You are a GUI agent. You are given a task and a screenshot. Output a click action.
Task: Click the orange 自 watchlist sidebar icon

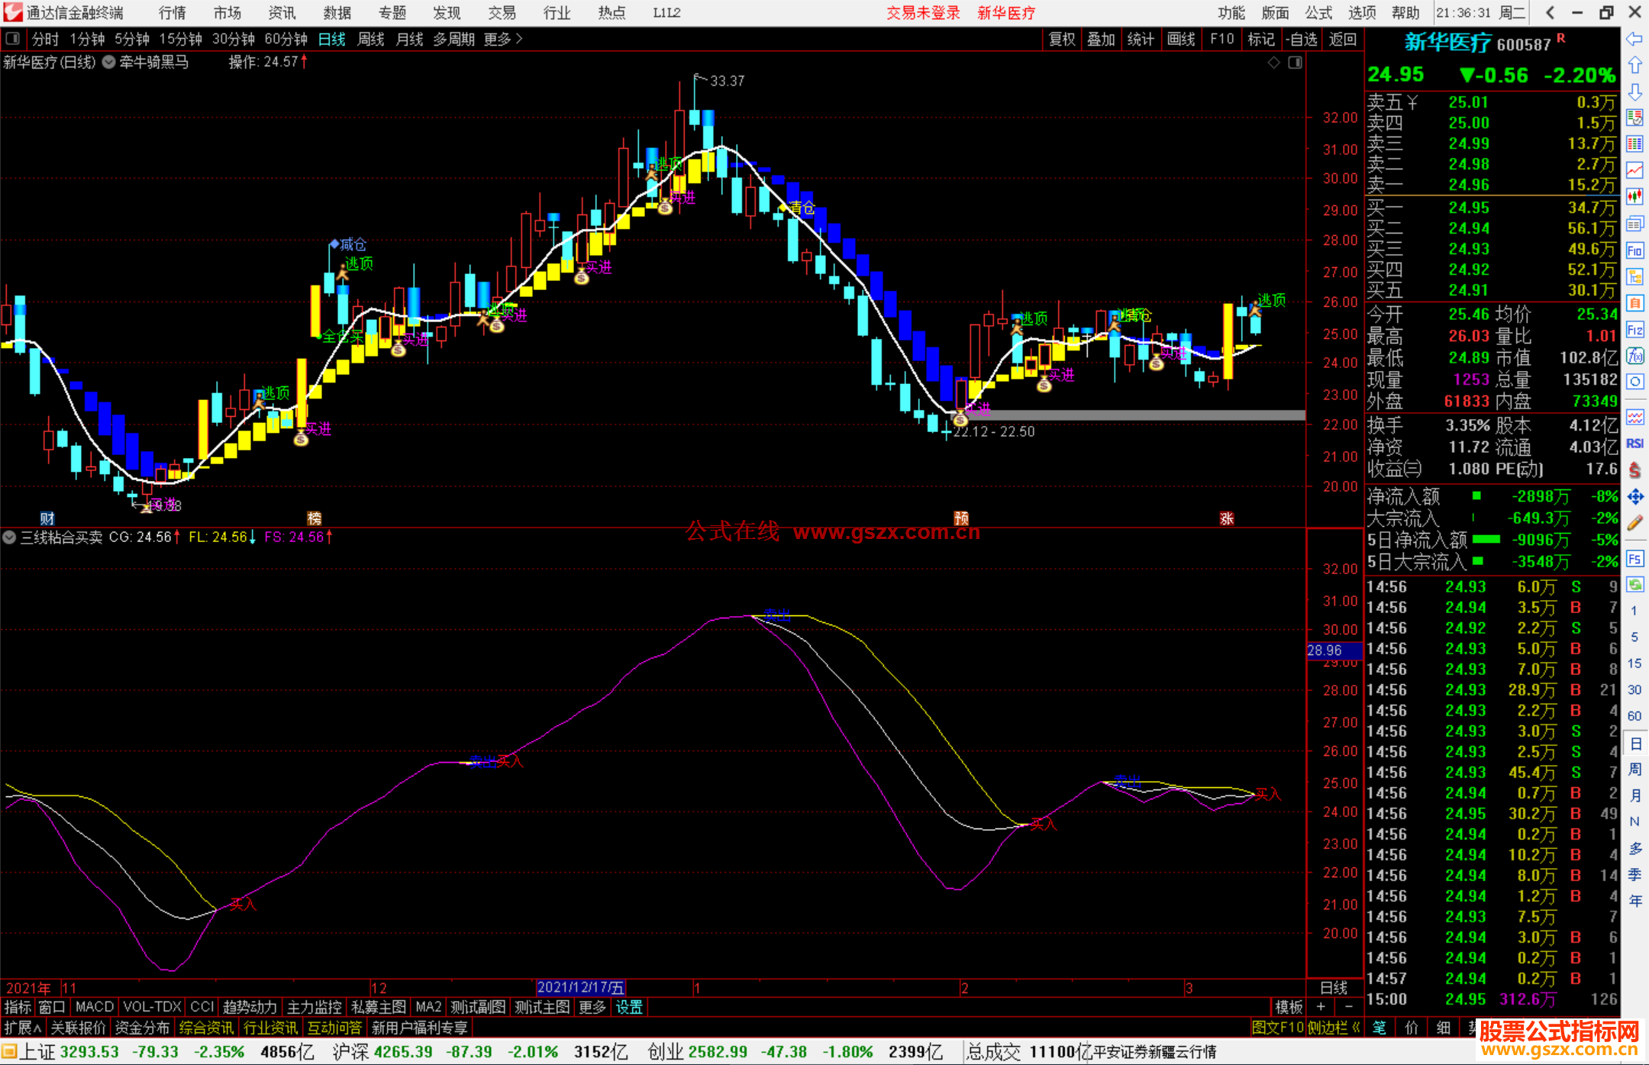(x=1634, y=303)
